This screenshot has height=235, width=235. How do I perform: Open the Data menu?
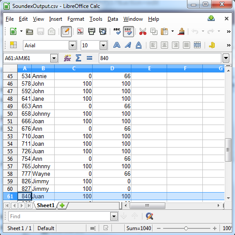tap(113, 19)
